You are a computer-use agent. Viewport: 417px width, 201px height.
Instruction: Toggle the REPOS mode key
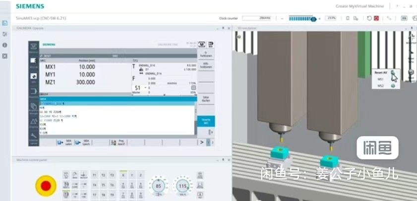75,175
